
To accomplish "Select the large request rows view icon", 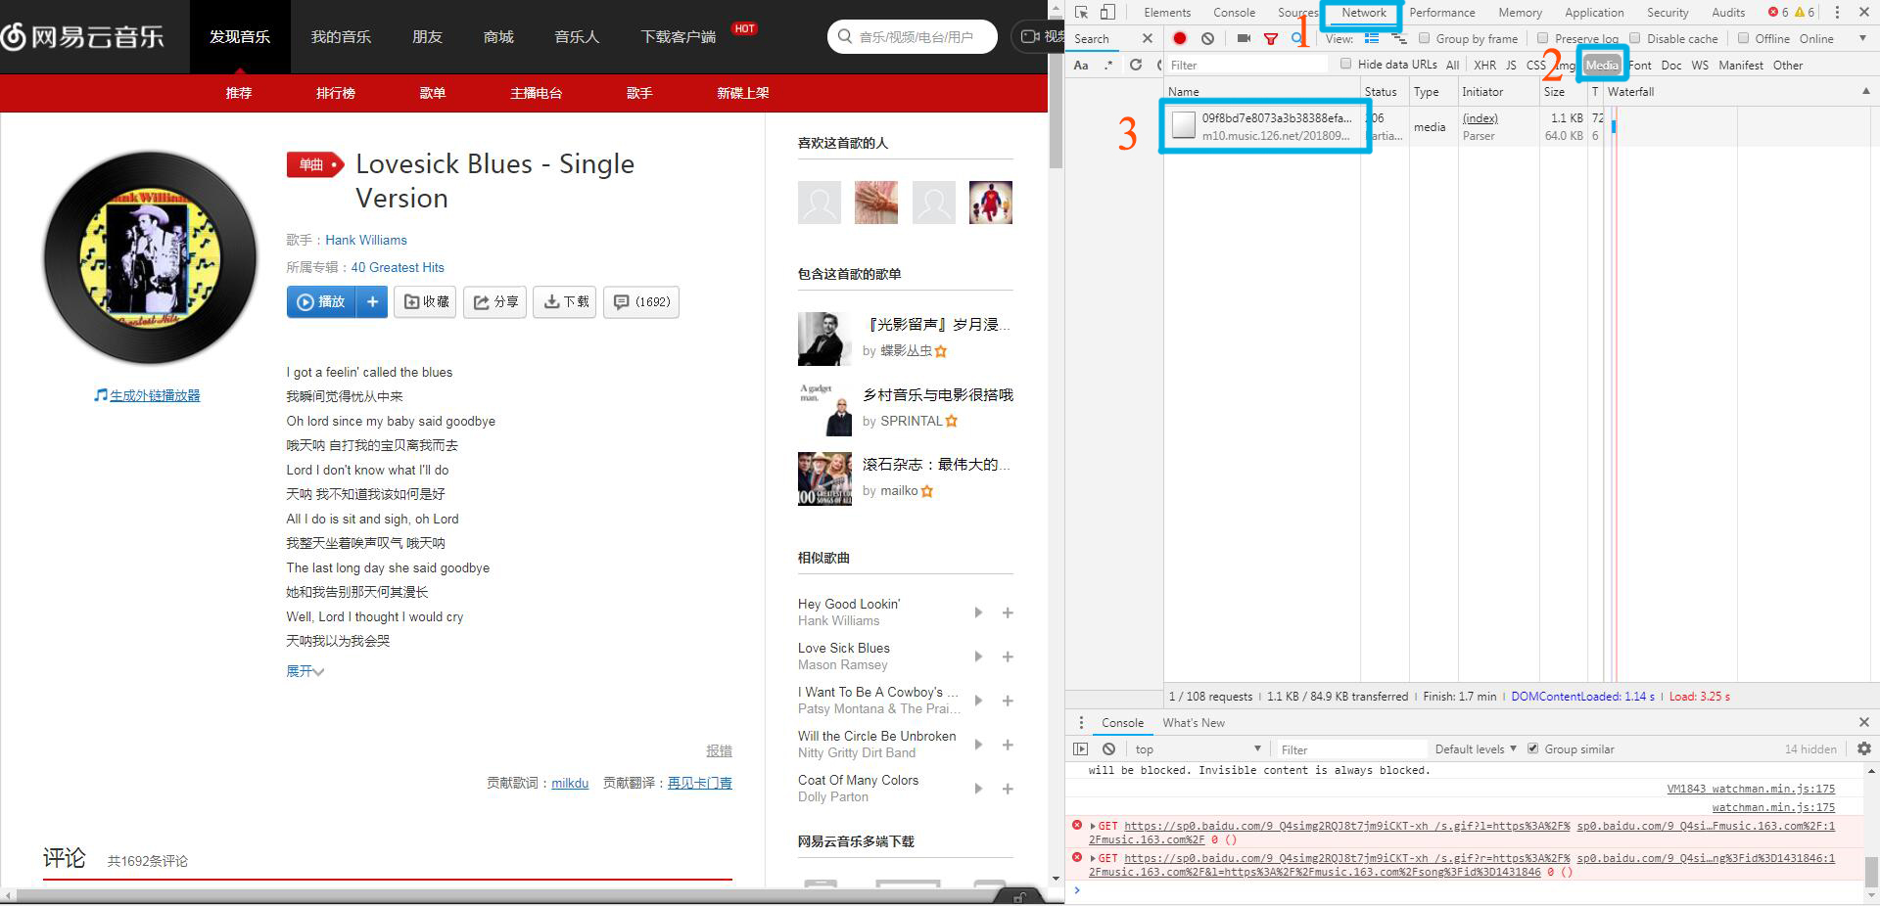I will pyautogui.click(x=1372, y=38).
